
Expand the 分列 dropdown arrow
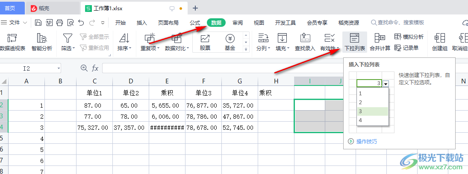tap(269, 48)
